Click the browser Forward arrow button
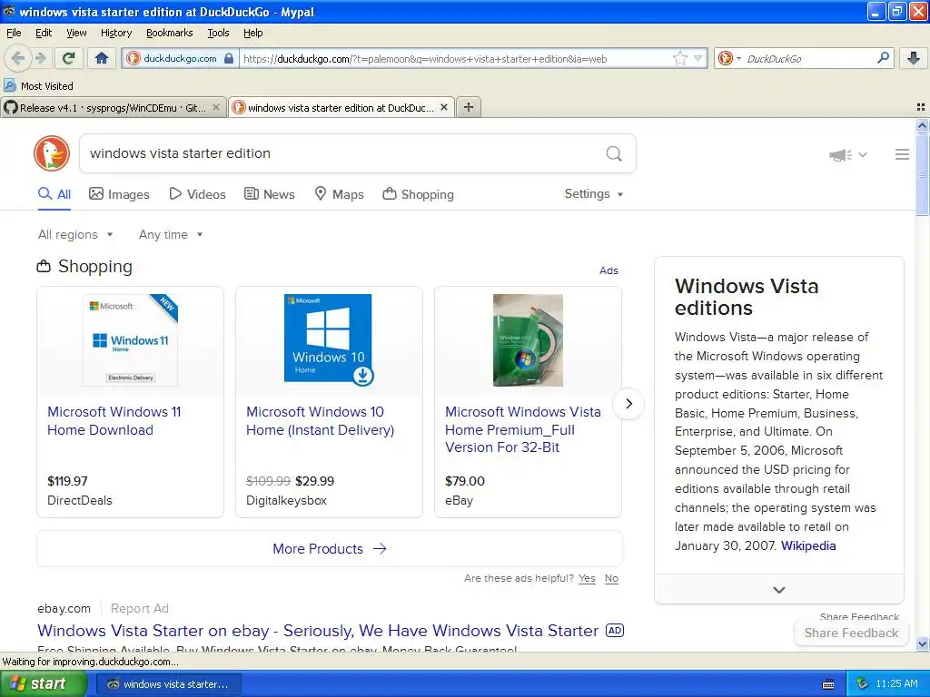The width and height of the screenshot is (930, 697). click(40, 58)
